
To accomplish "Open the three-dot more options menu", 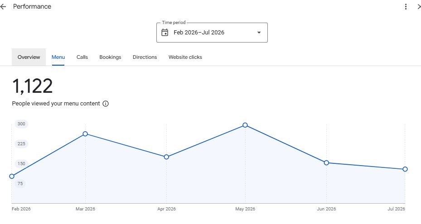I will (x=406, y=7).
